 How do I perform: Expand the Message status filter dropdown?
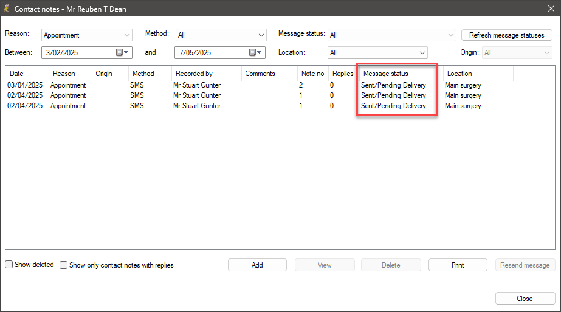[450, 35]
